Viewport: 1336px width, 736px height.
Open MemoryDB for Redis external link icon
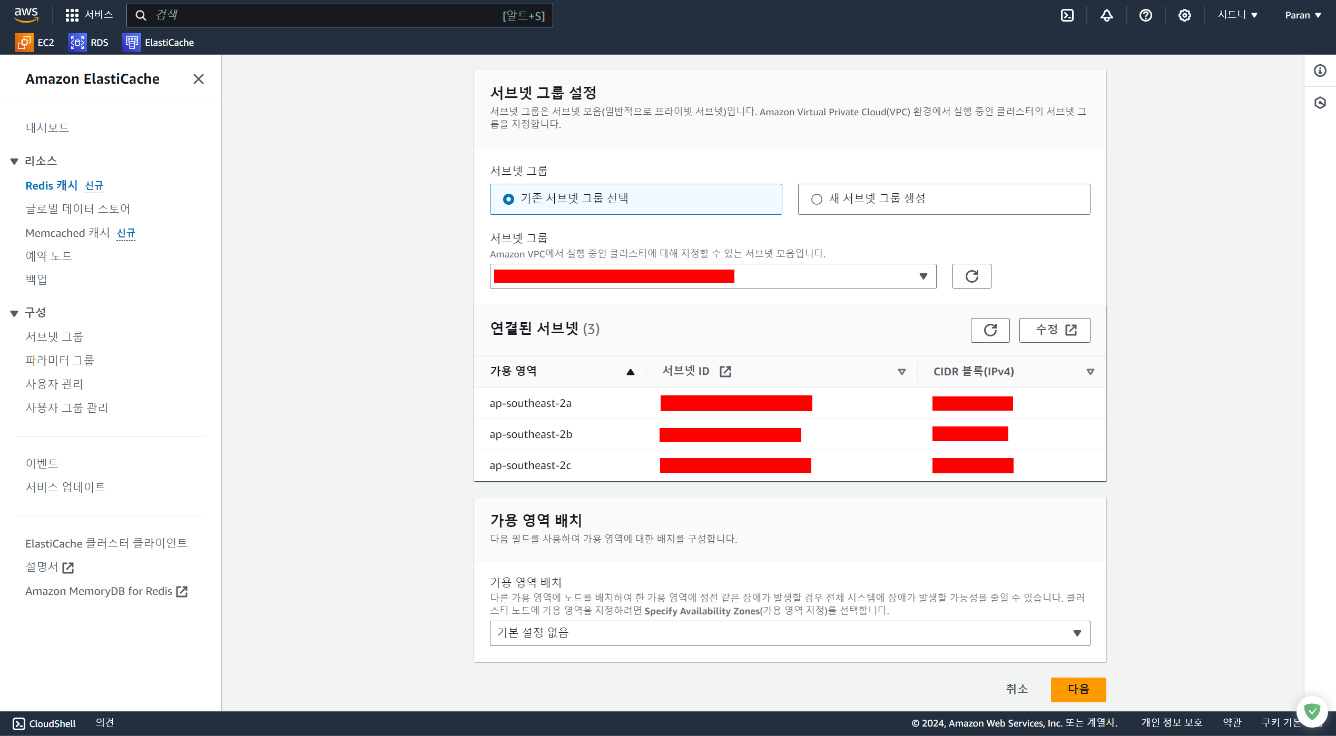[x=182, y=592]
